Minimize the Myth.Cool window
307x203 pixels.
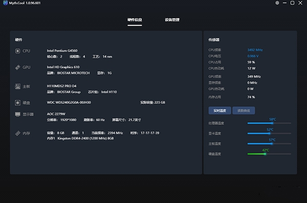tap(284, 3)
